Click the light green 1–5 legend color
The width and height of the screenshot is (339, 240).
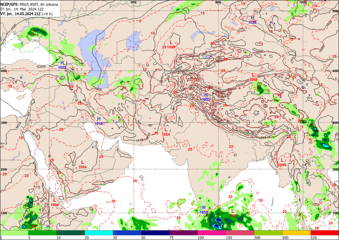(x=14, y=233)
